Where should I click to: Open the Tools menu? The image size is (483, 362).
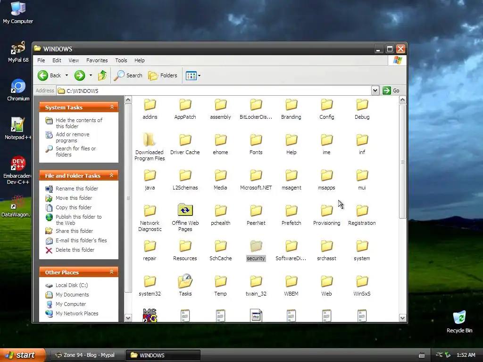[x=121, y=60]
